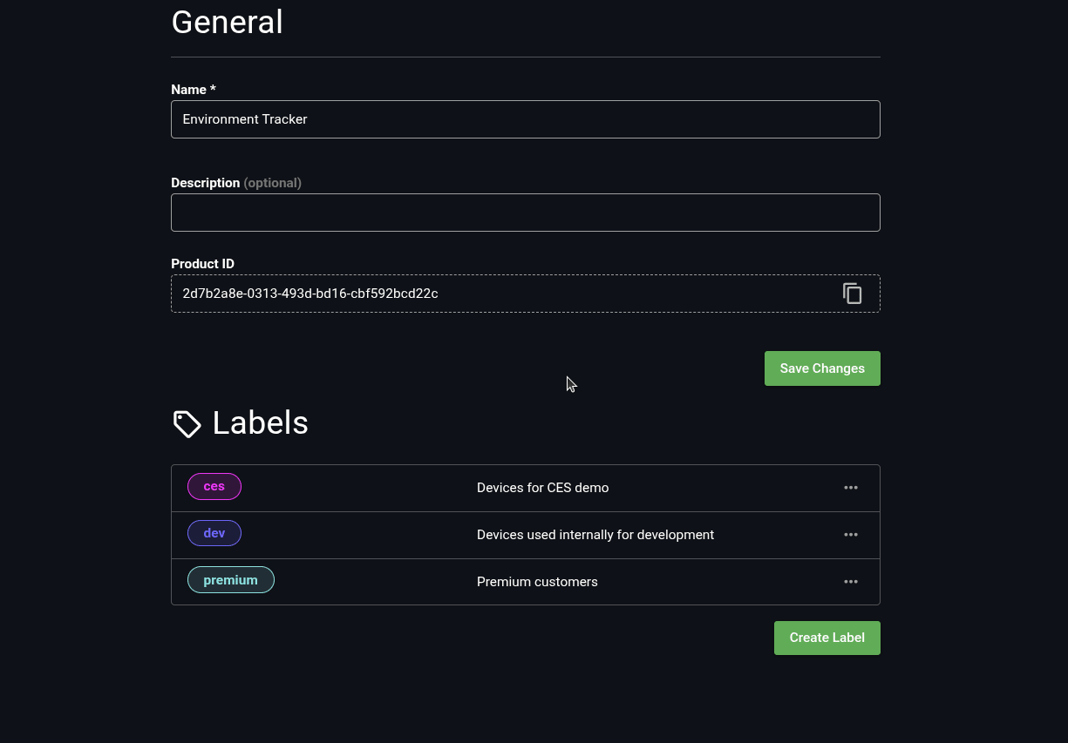Click the Save Changes button

pos(821,368)
